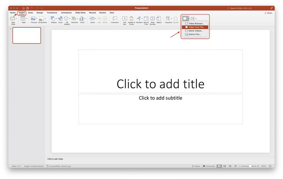Click the Link icon
This screenshot has height=179, width=283.
99,18
